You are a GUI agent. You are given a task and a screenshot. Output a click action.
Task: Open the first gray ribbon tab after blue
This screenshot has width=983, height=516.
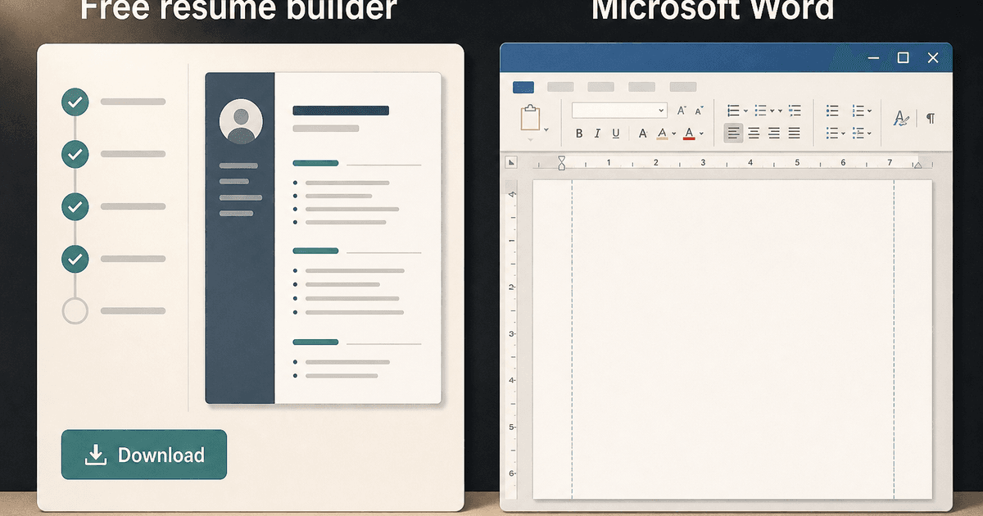(560, 87)
